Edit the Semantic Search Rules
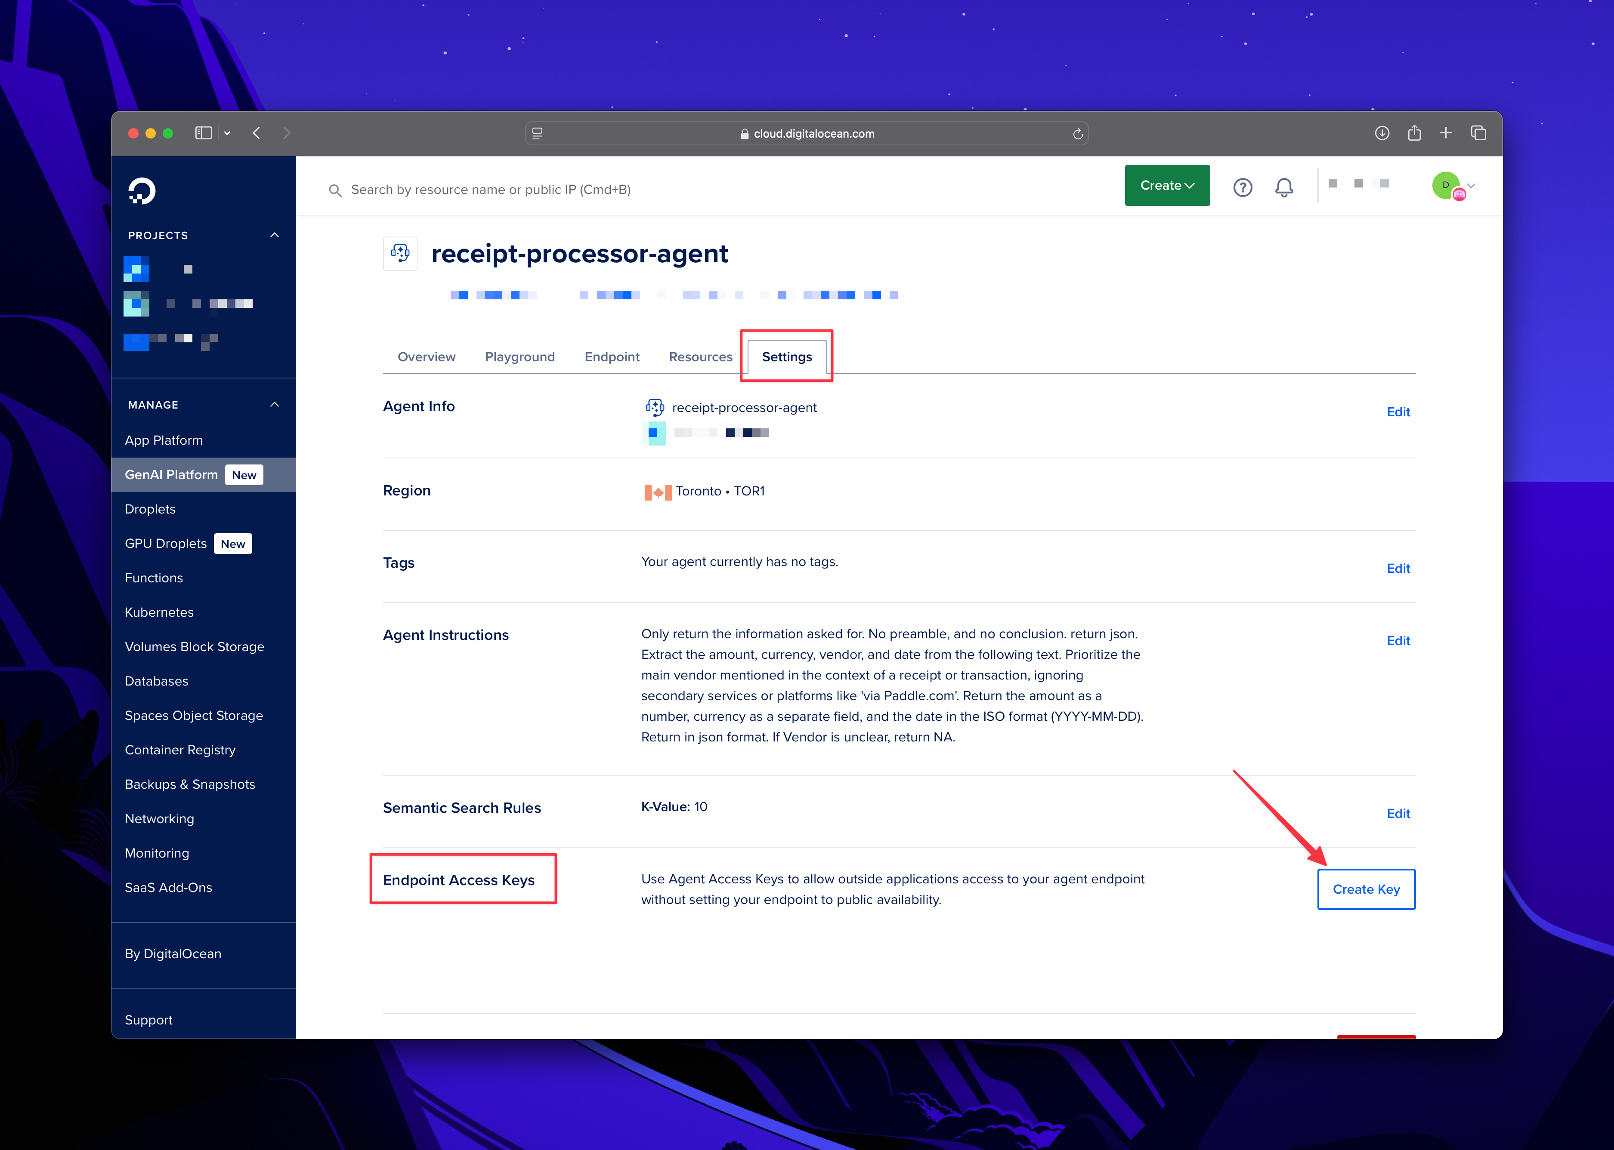Screen dimensions: 1614x1150 point(1398,814)
